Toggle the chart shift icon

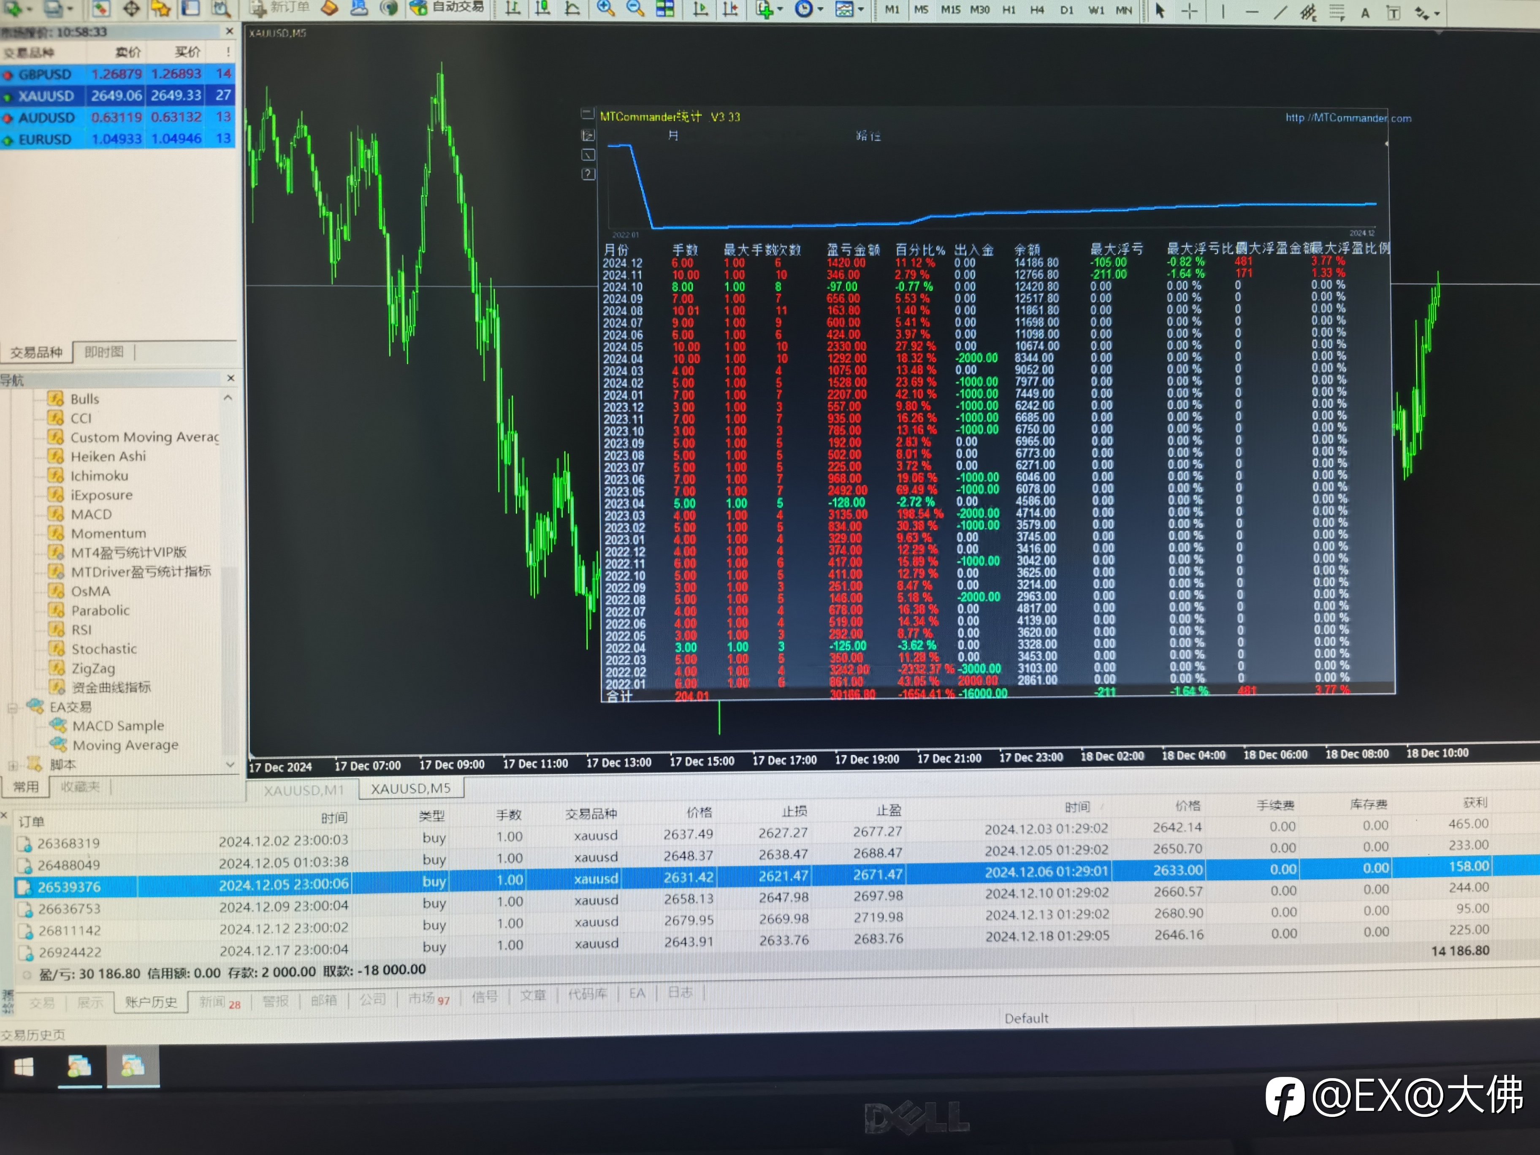click(x=730, y=8)
